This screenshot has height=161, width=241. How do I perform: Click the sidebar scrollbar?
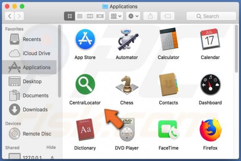click(59, 61)
